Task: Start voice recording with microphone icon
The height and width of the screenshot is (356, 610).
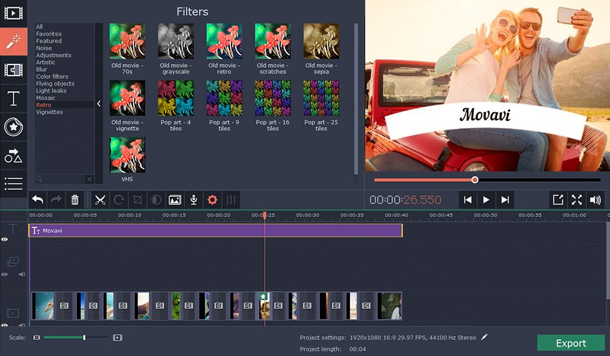Action: tap(194, 200)
